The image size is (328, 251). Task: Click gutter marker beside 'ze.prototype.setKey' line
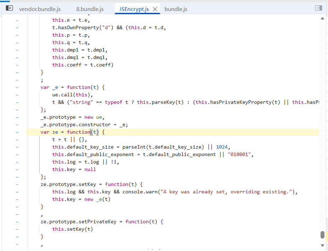point(17,185)
